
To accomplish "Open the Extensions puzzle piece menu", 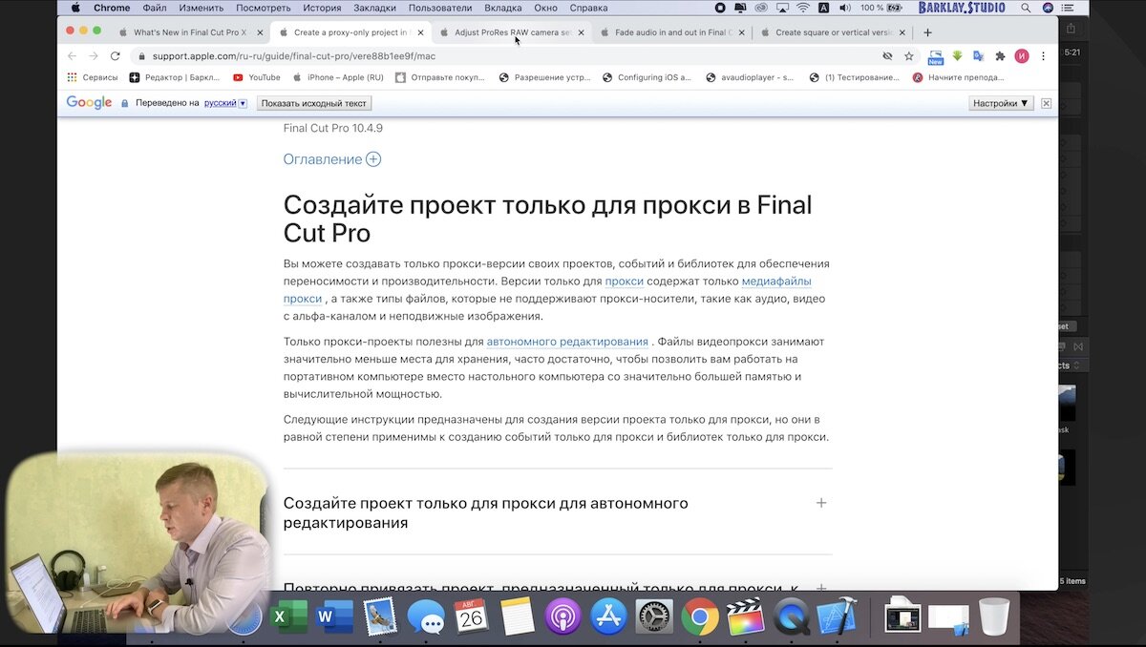I will [1000, 56].
